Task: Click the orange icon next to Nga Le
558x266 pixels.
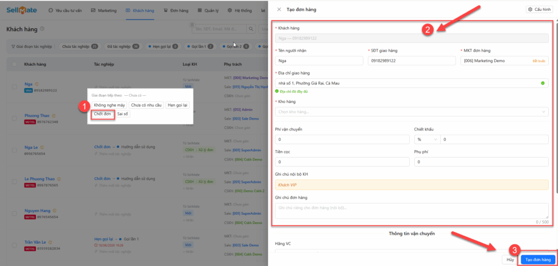Action: tap(42, 147)
